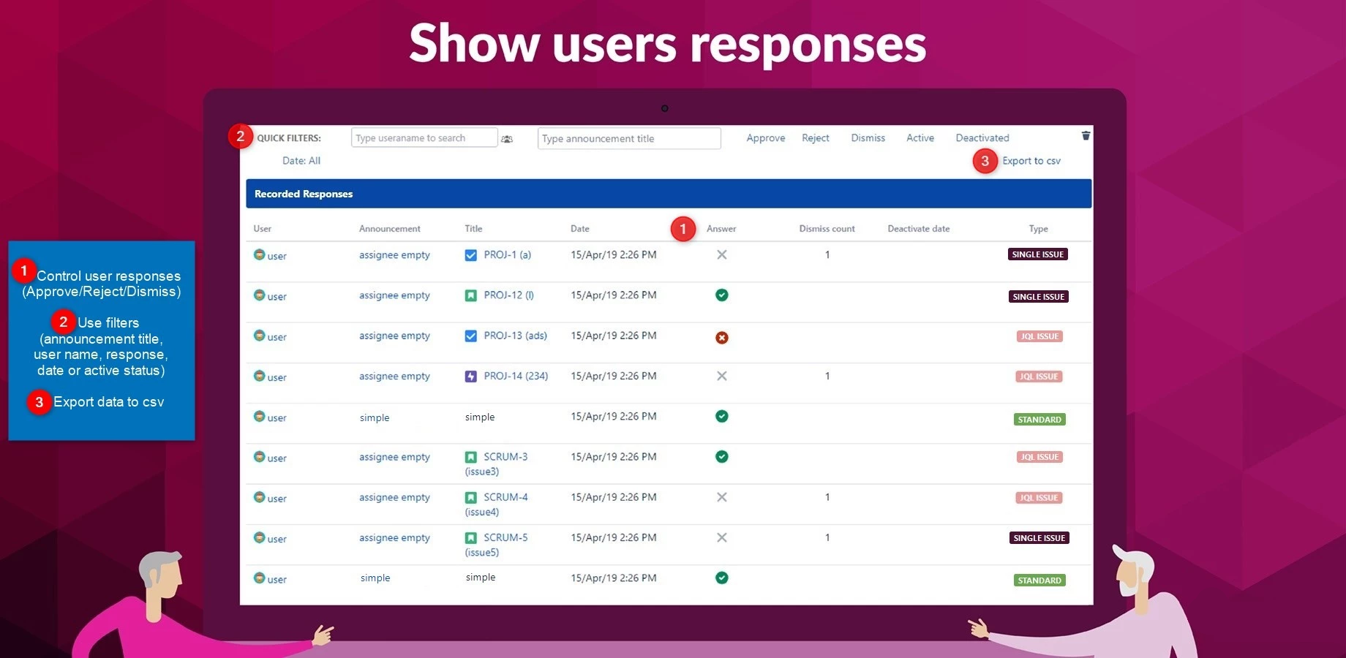
Task: Click the Export to csv link
Action: pyautogui.click(x=1031, y=161)
